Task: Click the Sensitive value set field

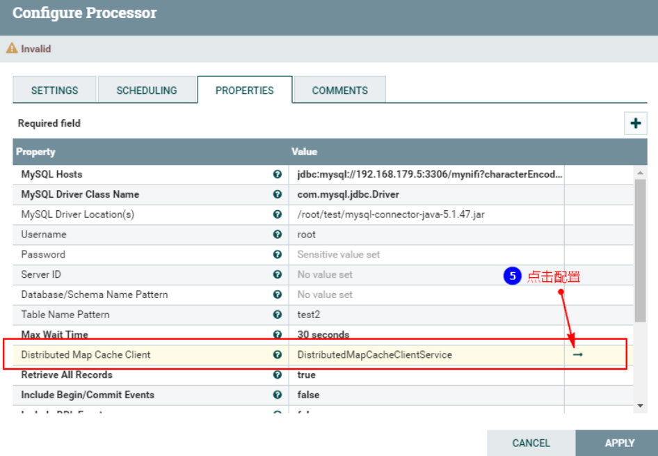Action: tap(426, 254)
